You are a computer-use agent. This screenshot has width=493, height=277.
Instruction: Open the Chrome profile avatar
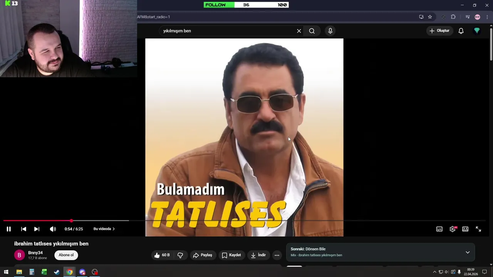[x=478, y=17]
